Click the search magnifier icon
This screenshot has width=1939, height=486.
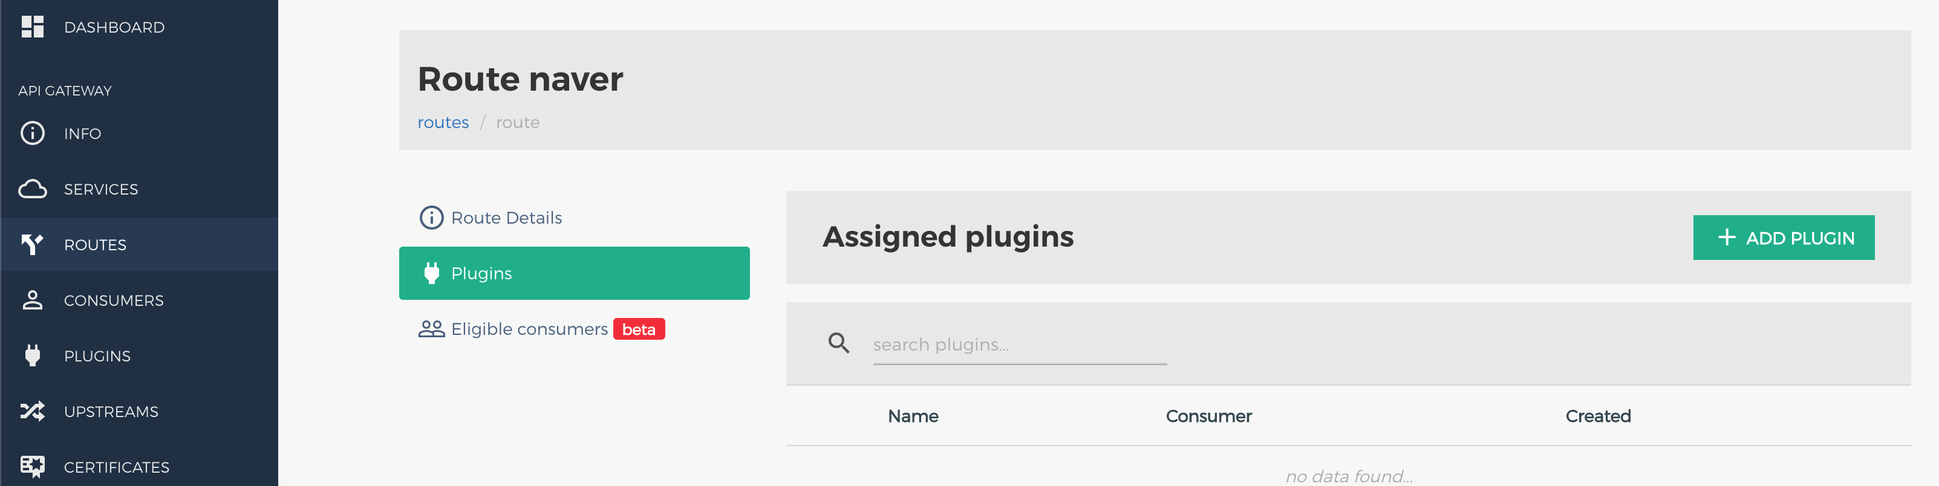[x=838, y=343]
